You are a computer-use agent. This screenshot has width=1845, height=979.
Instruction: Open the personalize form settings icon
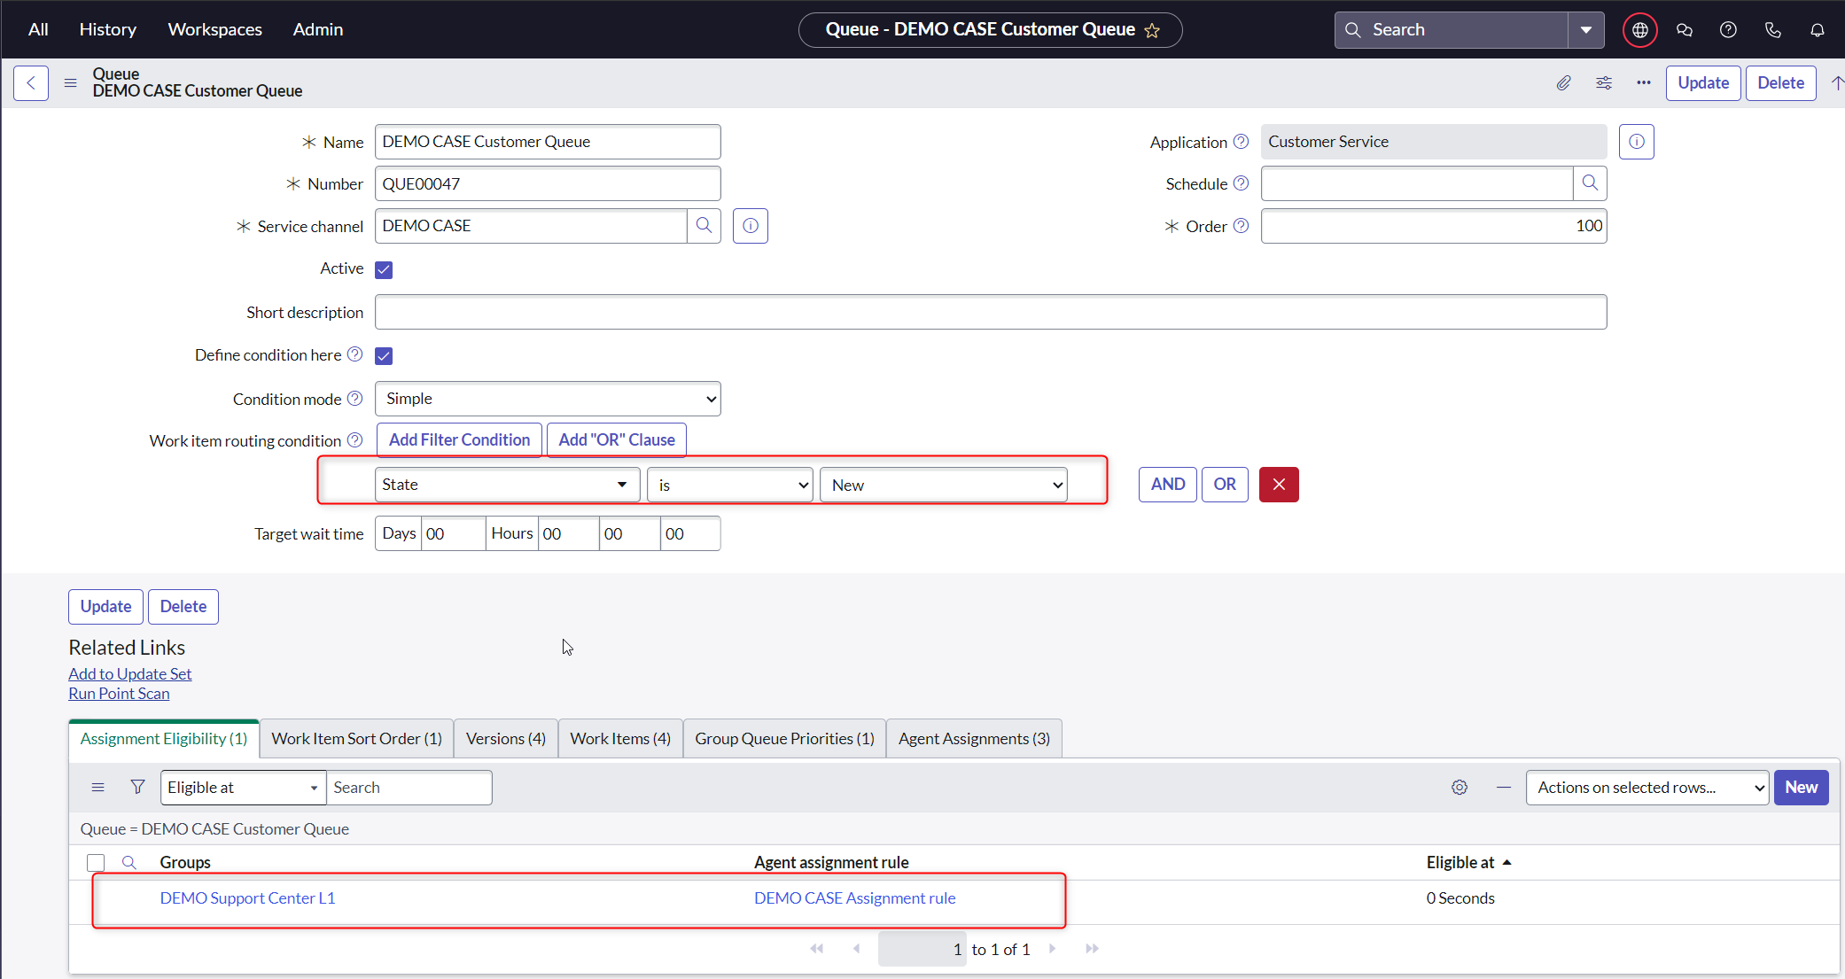click(x=1604, y=83)
